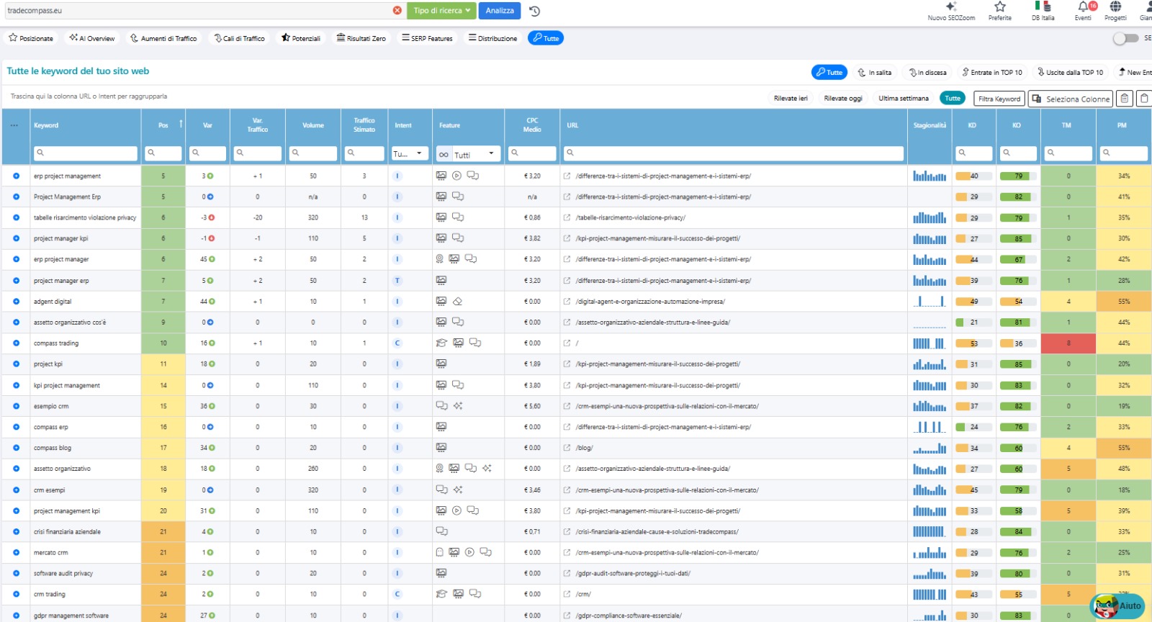The width and height of the screenshot is (1152, 622).
Task: Switch to the Posizionate tab
Action: click(31, 38)
